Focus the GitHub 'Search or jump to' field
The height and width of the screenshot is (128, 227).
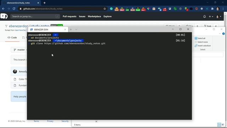[x=35, y=16]
